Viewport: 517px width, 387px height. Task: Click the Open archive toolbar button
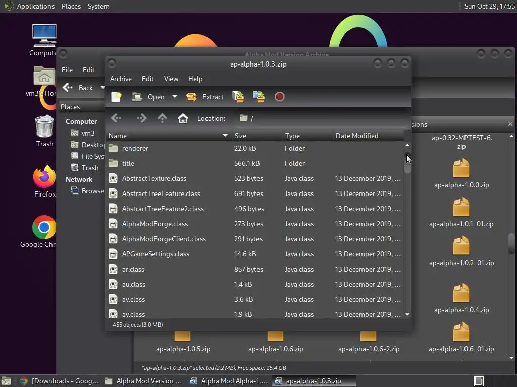[148, 97]
